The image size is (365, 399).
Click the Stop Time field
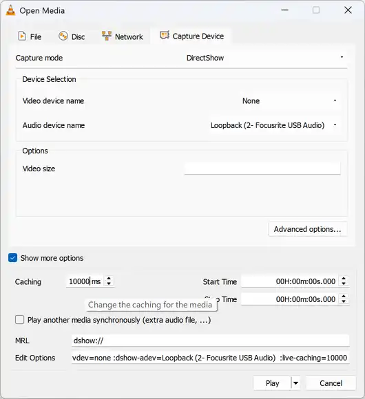click(x=290, y=299)
